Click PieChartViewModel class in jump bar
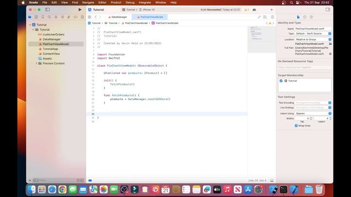Screen dimensions: 351x197 pyautogui.click(x=165, y=23)
